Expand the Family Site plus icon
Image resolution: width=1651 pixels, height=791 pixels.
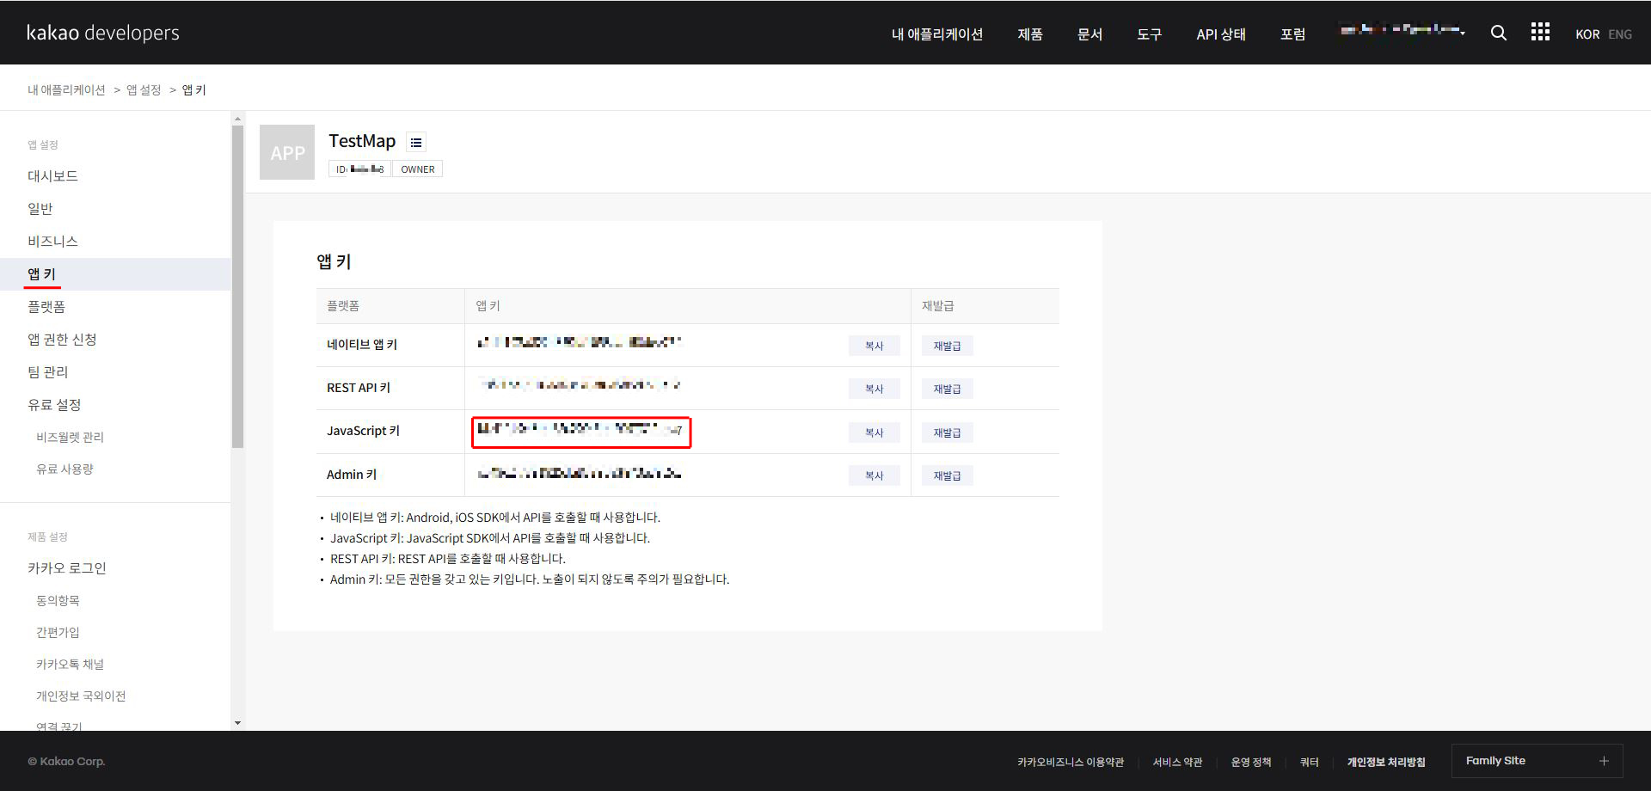[1604, 761]
